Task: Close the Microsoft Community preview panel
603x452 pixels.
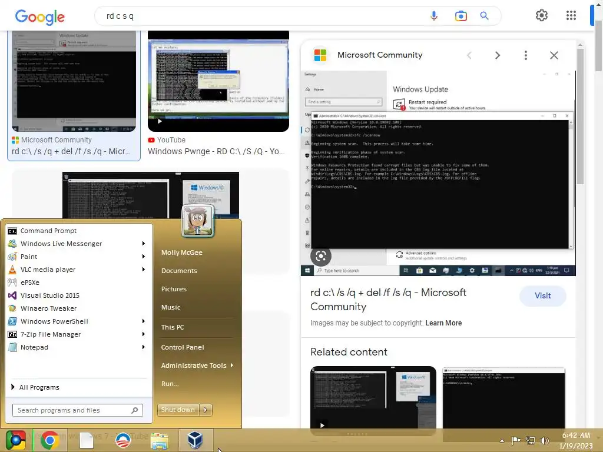Action: point(554,55)
